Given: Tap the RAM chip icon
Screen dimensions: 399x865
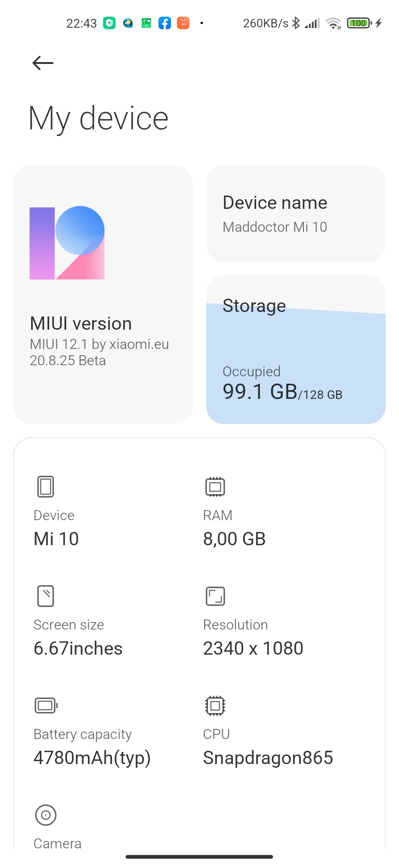Looking at the screenshot, I should (215, 486).
